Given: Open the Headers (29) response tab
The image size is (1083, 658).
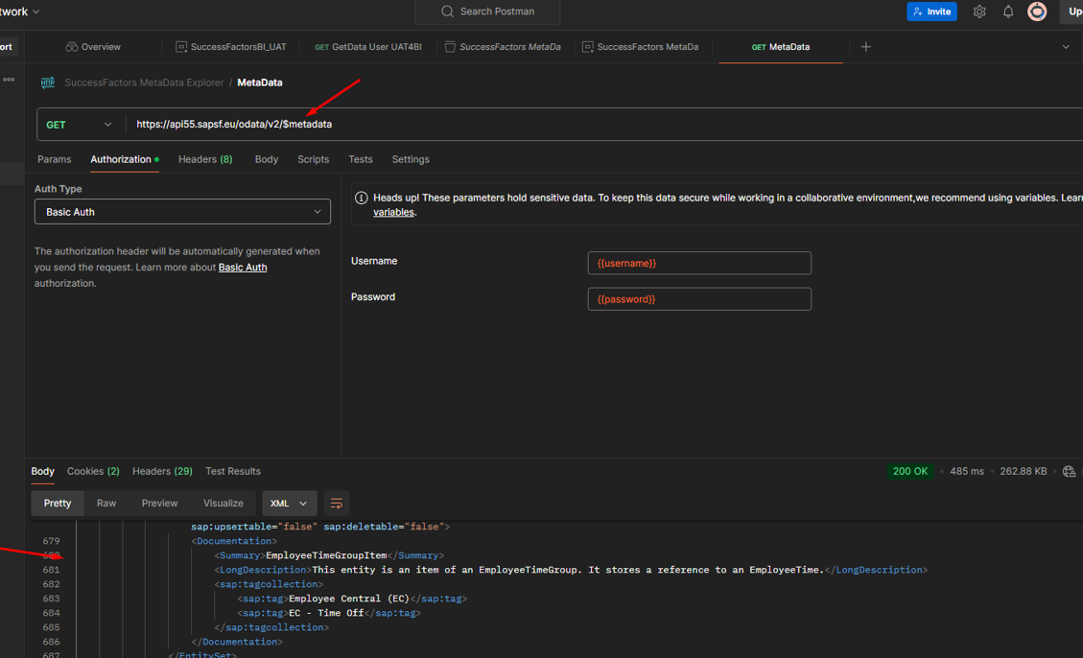Looking at the screenshot, I should [162, 472].
